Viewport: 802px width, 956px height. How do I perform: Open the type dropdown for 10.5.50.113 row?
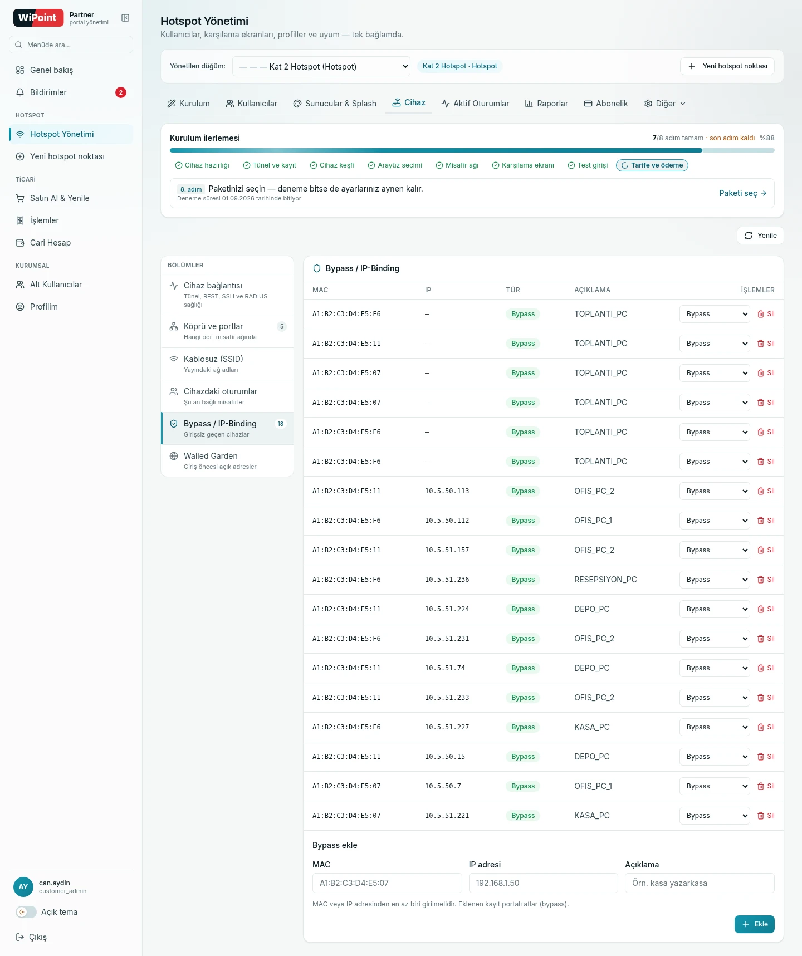[715, 491]
